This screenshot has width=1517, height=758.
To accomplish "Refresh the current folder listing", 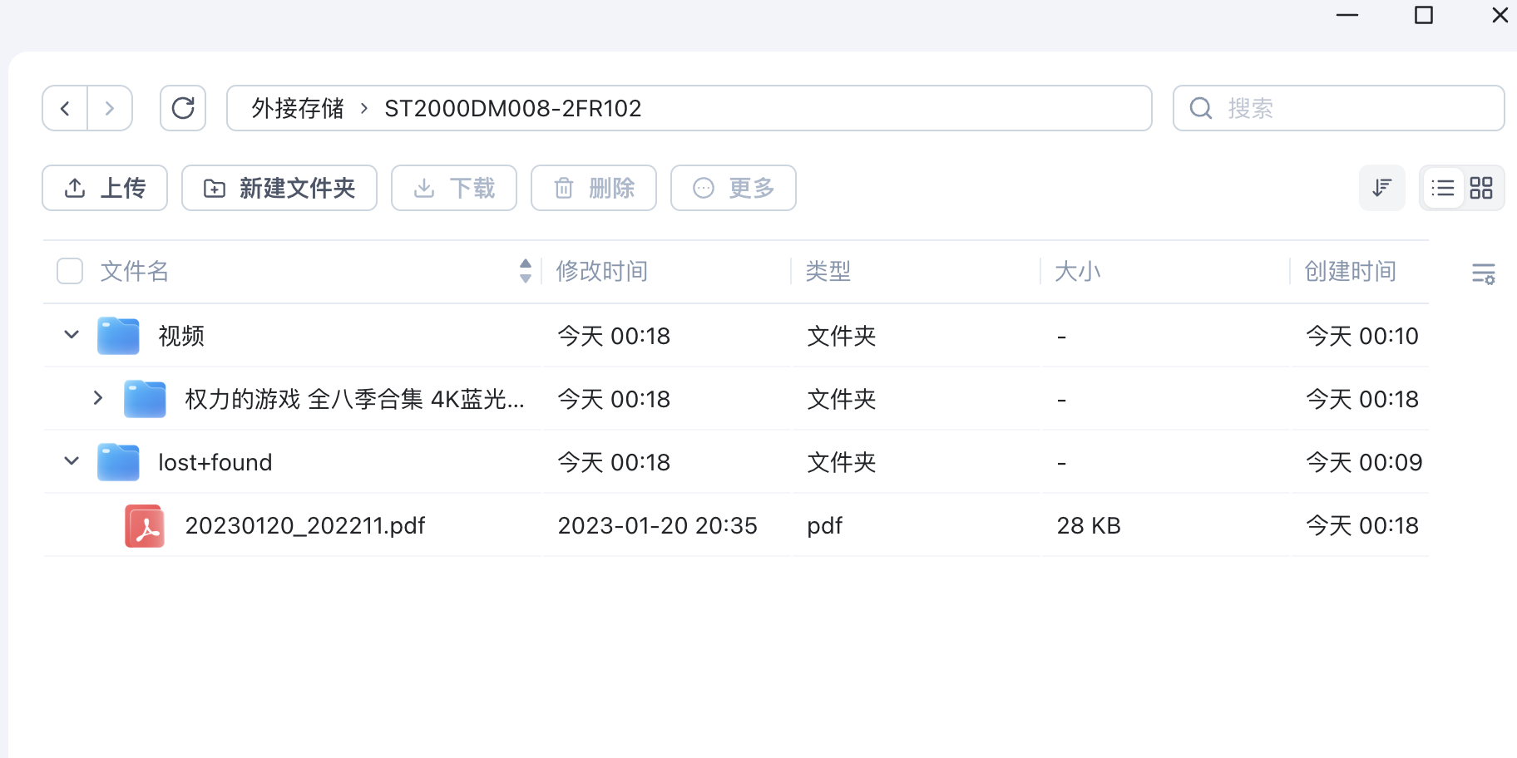I will click(x=183, y=108).
